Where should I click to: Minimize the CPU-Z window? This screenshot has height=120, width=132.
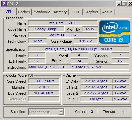pos(119,4)
